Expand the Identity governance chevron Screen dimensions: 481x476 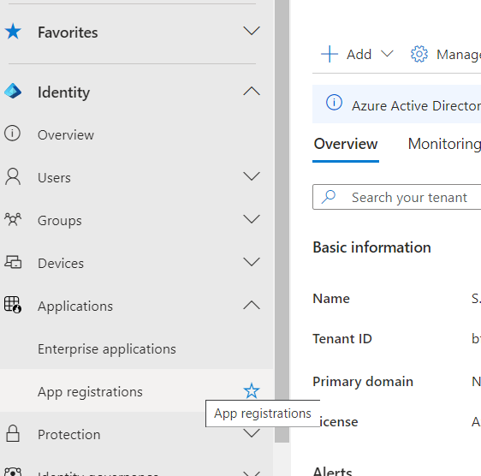click(x=252, y=473)
